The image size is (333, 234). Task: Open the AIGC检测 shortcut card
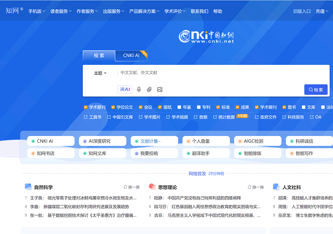coord(258,141)
